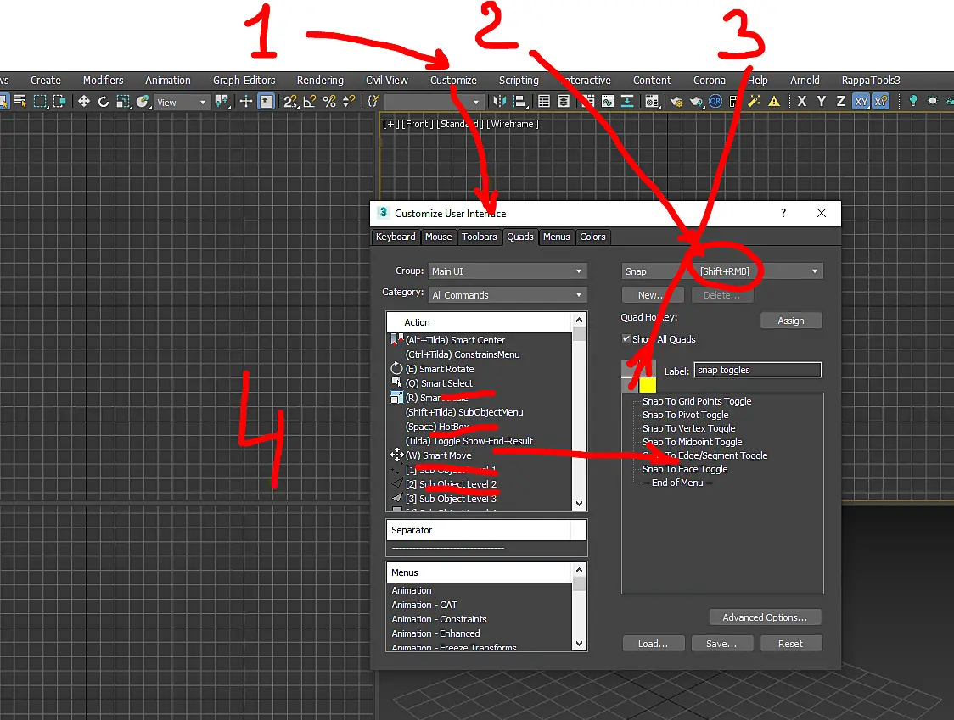
Task: Toggle the Spinner Snap icon
Action: tap(349, 102)
